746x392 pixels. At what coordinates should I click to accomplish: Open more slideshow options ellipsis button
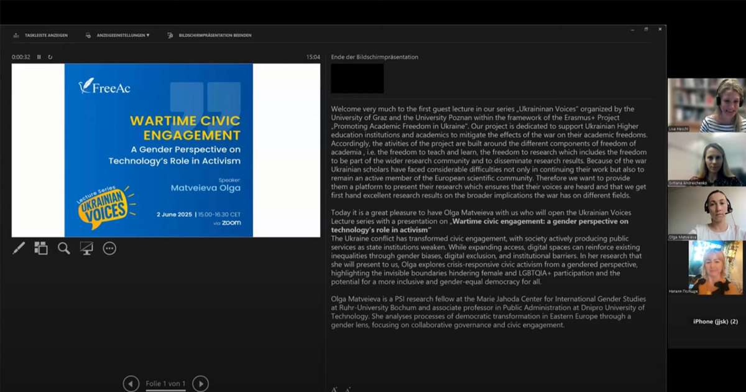[109, 248]
